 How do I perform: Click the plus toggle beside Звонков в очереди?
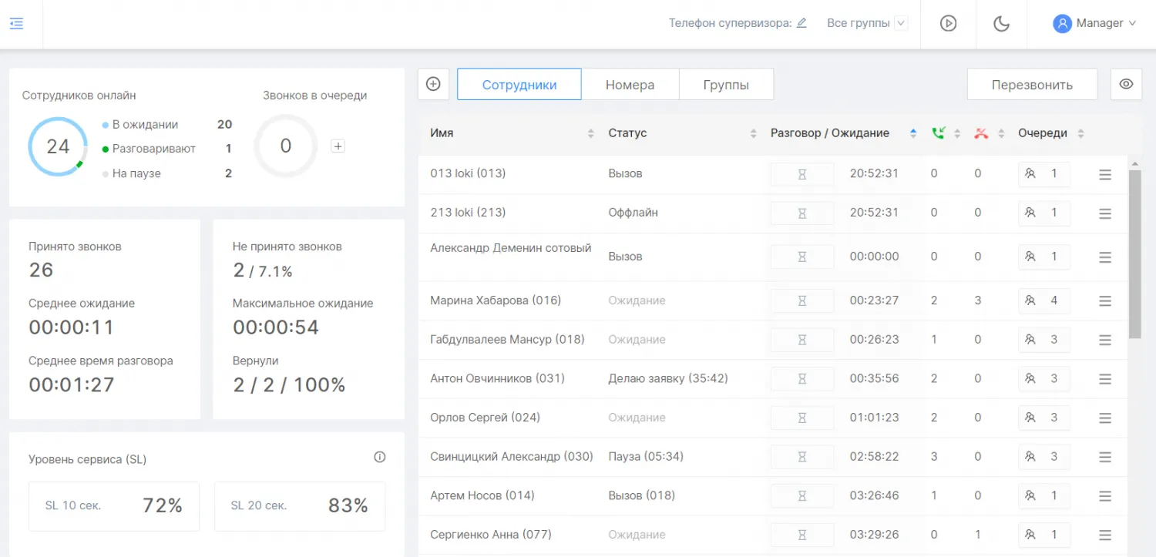pyautogui.click(x=338, y=145)
